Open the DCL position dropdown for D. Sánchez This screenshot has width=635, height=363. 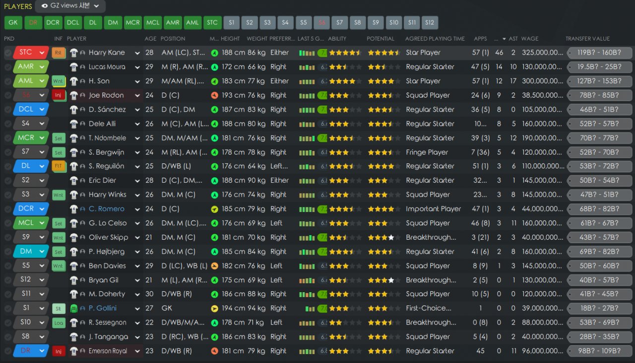click(31, 109)
